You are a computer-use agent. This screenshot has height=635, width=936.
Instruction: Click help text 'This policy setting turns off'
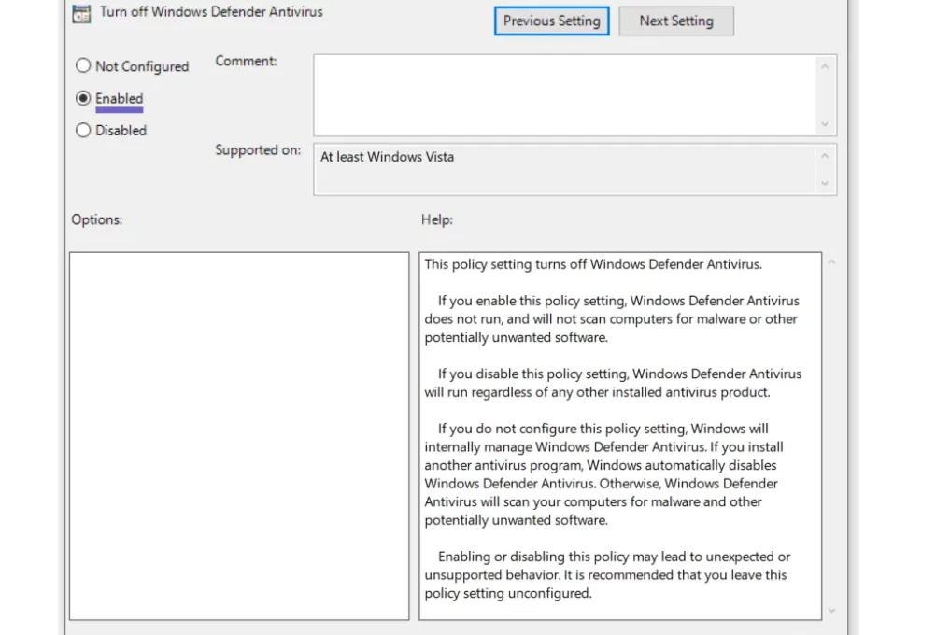coord(506,264)
